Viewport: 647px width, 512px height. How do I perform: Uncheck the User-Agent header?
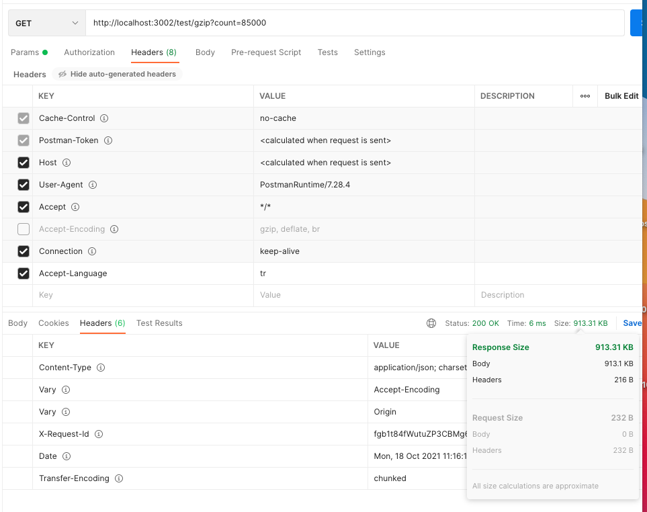24,185
